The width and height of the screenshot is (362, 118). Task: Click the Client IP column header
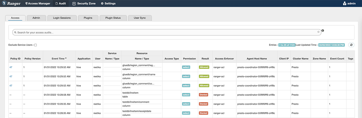point(284,59)
